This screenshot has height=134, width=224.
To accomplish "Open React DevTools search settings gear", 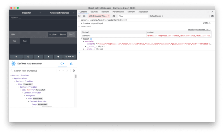I will click(x=74, y=71).
